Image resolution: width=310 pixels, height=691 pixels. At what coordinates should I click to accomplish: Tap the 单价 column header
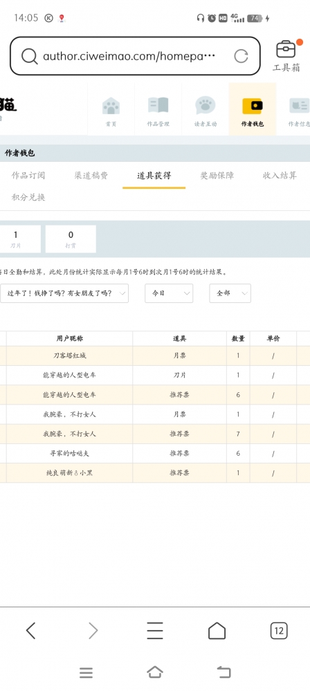click(x=273, y=339)
